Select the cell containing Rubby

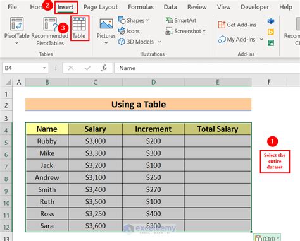(47, 141)
